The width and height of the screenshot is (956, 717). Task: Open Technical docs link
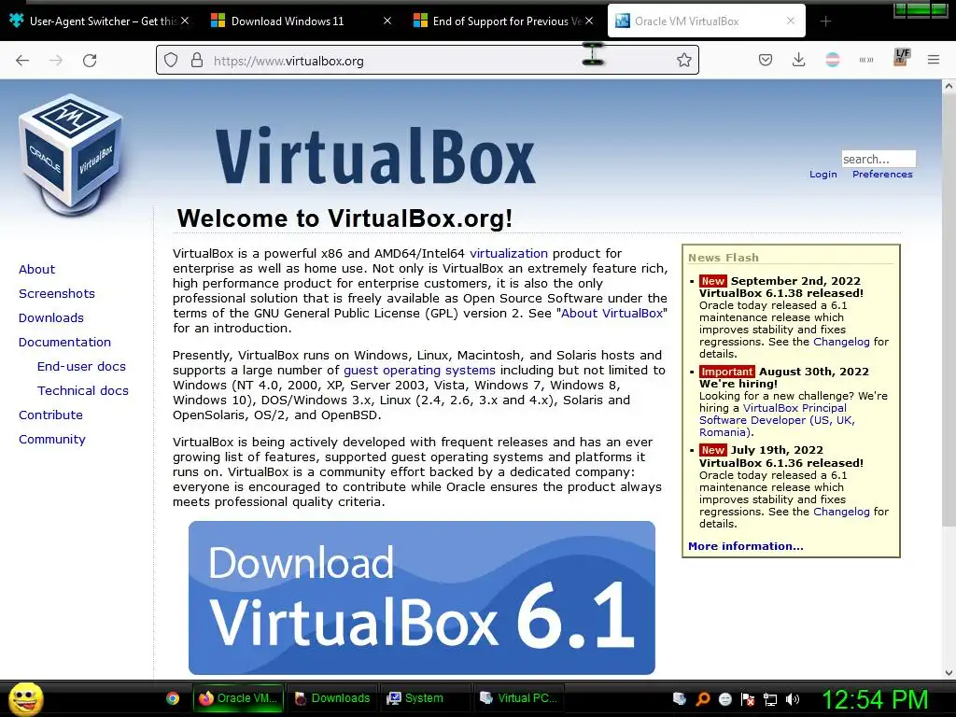[x=83, y=391]
